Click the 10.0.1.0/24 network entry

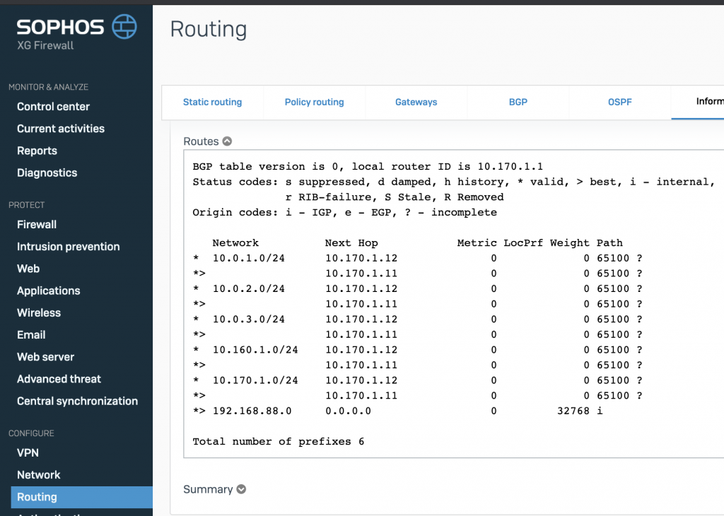coord(248,258)
